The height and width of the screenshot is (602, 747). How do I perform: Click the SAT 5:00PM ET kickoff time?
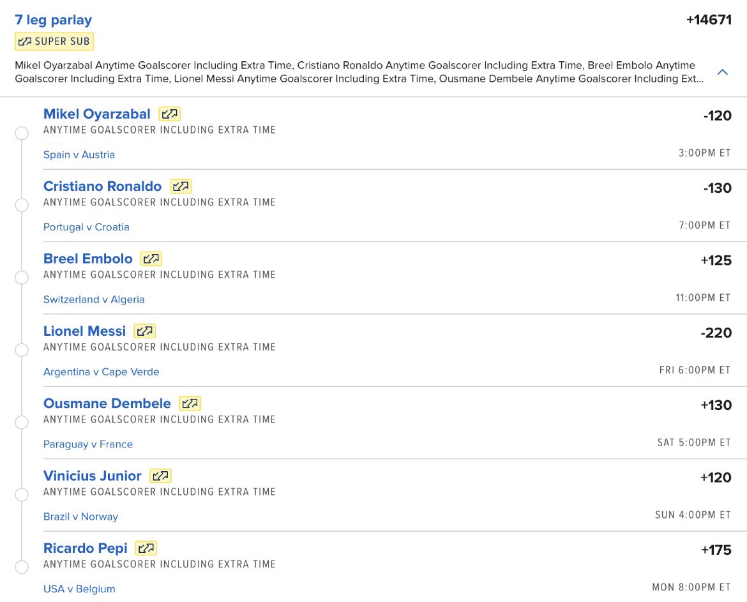pos(694,443)
